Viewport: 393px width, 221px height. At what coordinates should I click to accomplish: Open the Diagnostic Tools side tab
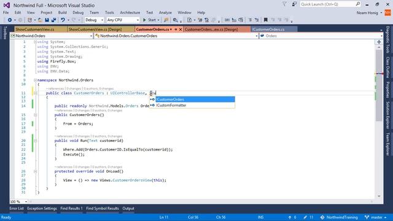387,39
